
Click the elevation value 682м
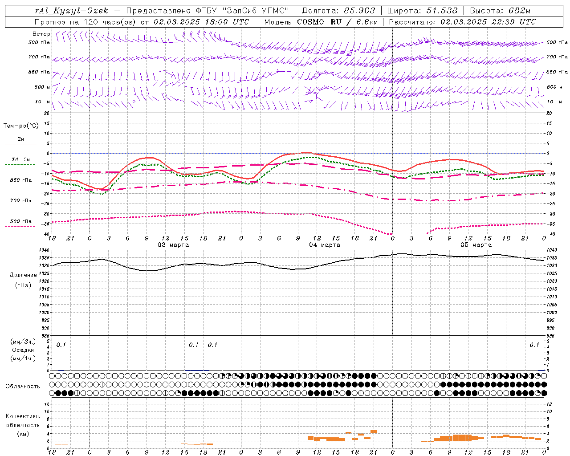520,11
